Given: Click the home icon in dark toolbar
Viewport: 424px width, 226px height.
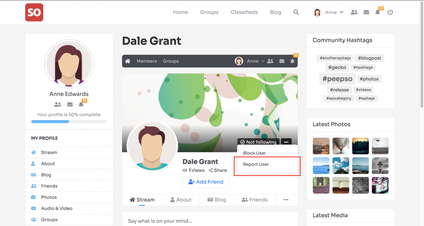Looking at the screenshot, I should coord(128,61).
